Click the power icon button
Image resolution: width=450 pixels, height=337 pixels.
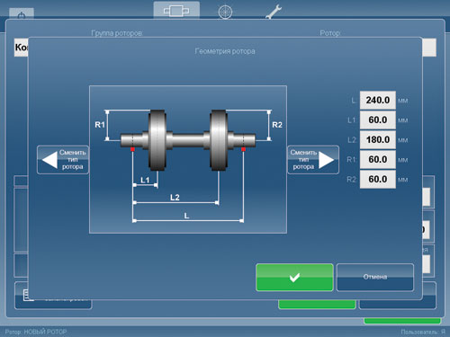[x=22, y=14]
